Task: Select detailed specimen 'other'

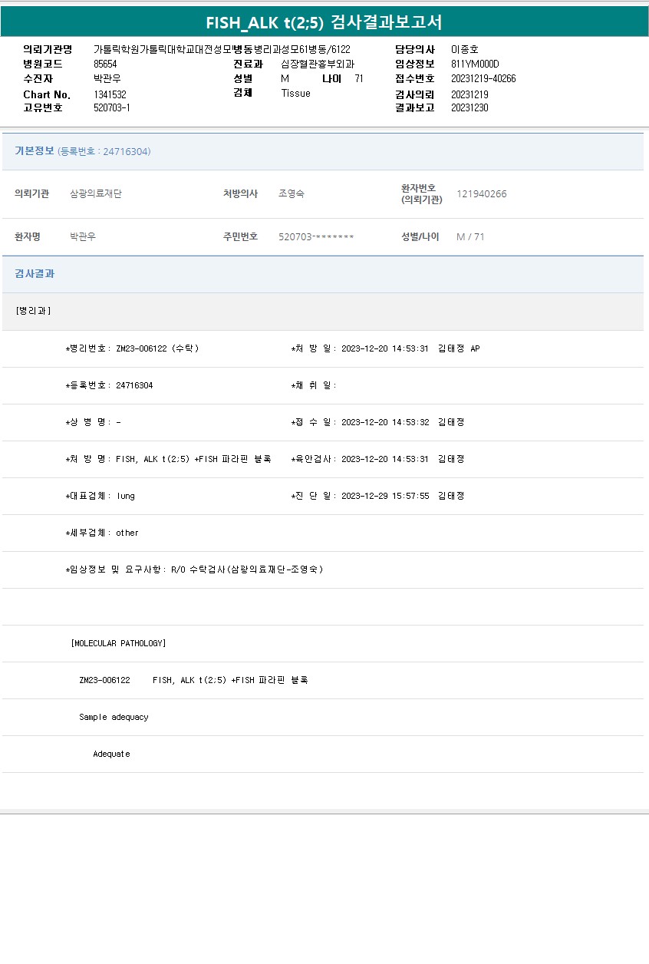Action: click(x=127, y=533)
